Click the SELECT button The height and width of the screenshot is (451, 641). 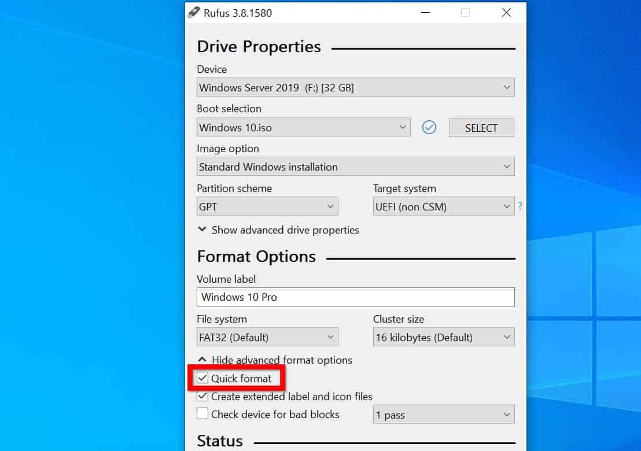click(x=481, y=128)
